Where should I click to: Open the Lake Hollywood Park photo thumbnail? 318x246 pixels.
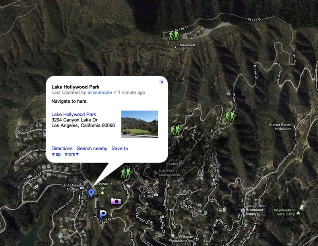coord(140,124)
